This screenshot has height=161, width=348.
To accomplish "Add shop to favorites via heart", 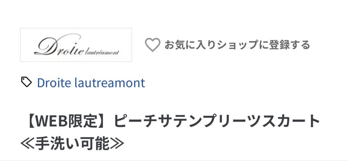I will [152, 45].
